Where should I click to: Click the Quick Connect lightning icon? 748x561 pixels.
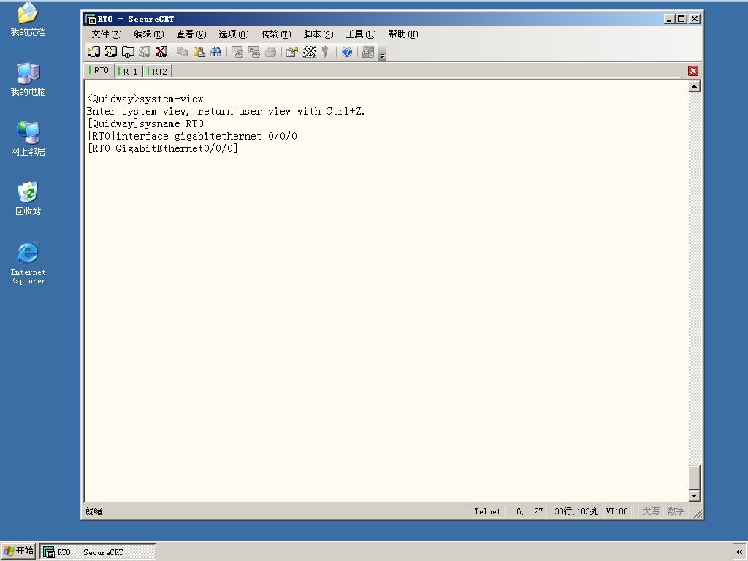pos(111,52)
